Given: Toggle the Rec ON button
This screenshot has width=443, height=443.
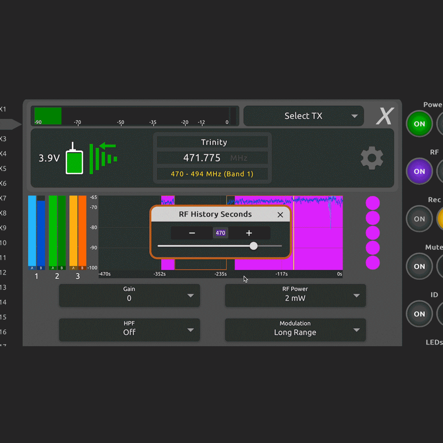Looking at the screenshot, I should [419, 219].
